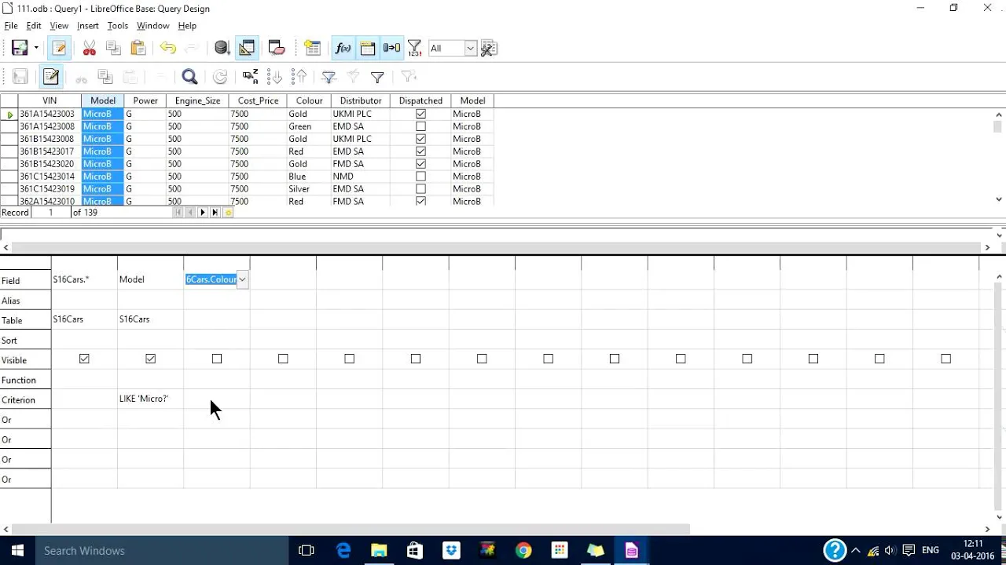Open the View menu
This screenshot has height=565, width=1006.
[59, 26]
